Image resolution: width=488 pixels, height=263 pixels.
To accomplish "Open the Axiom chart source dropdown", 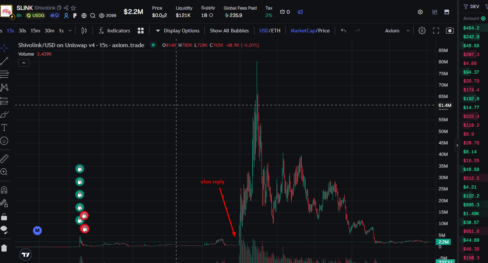I will pos(397,31).
